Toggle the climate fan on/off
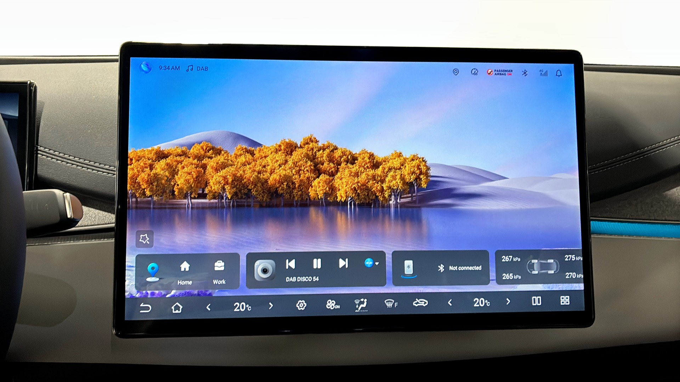 point(332,305)
